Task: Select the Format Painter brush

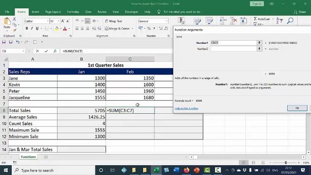Action: coord(15,30)
